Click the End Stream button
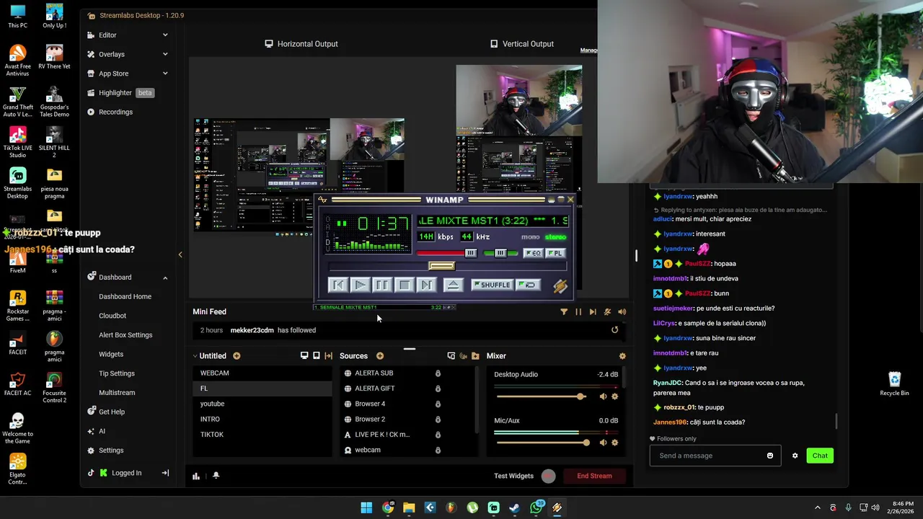Image resolution: width=923 pixels, height=519 pixels. click(594, 476)
